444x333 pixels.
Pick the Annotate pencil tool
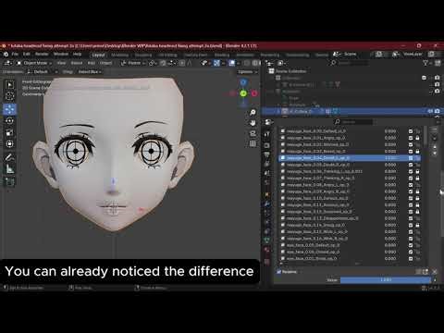click(9, 157)
